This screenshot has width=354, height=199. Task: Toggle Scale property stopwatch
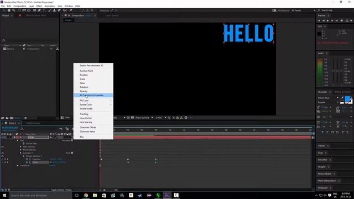[27, 162]
